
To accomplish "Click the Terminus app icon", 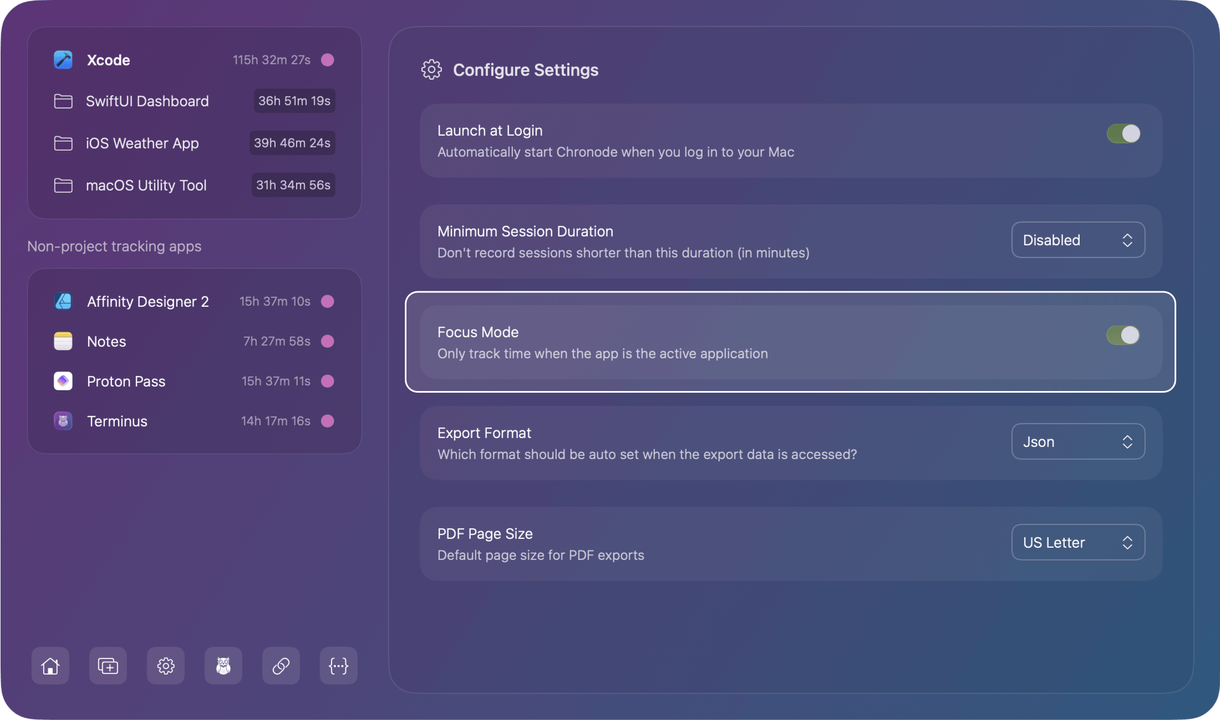I will click(63, 421).
